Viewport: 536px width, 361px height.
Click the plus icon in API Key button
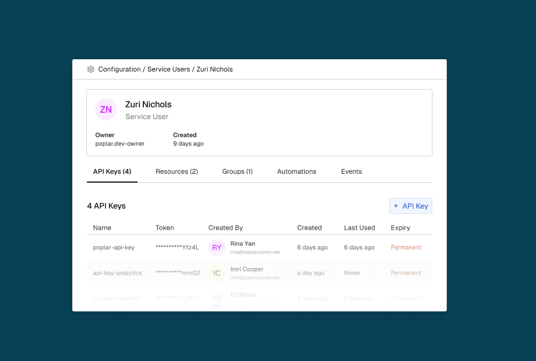click(396, 206)
